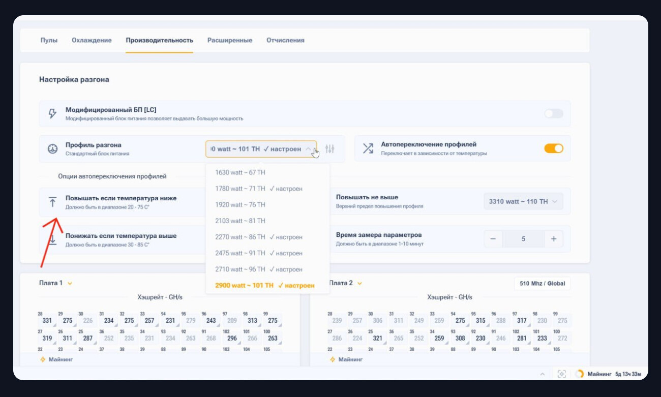The height and width of the screenshot is (397, 661).
Task: Click the orange mining status spinner icon
Action: tap(579, 374)
